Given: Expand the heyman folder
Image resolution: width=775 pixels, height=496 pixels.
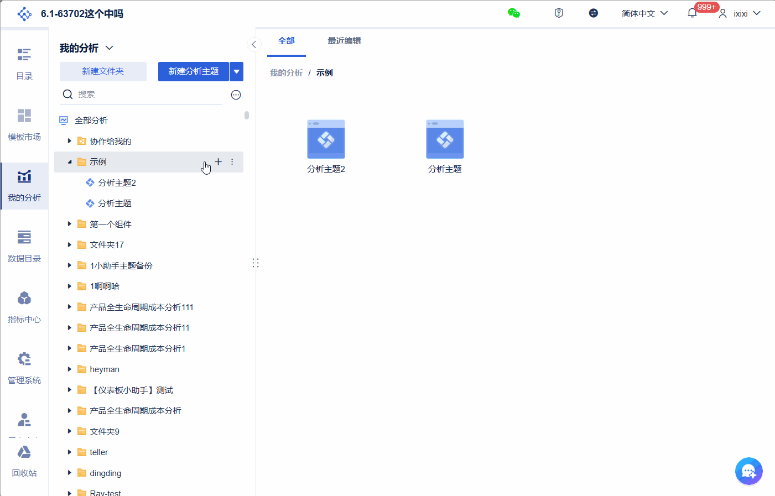Looking at the screenshot, I should click(70, 369).
